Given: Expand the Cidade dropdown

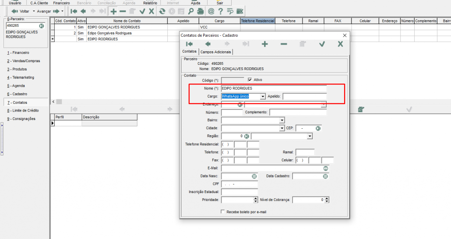Looking at the screenshot, I should coord(282,128).
